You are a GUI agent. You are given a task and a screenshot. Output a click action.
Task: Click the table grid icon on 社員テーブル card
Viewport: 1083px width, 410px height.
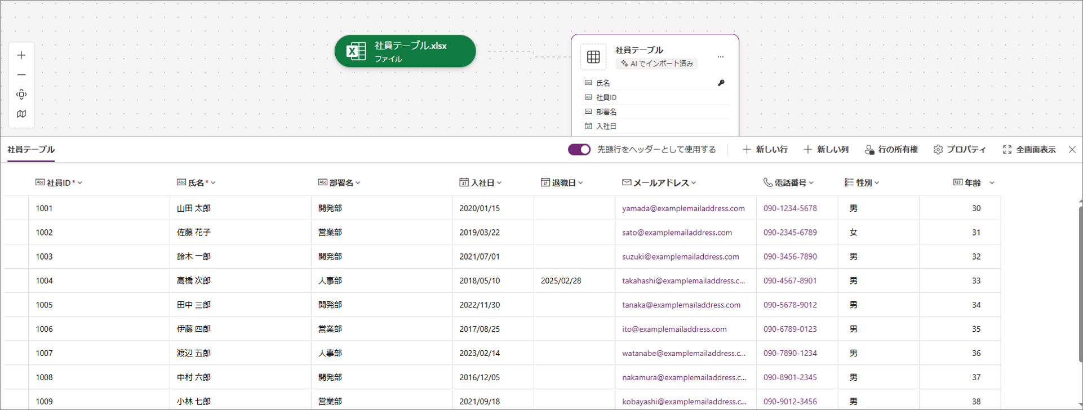593,57
